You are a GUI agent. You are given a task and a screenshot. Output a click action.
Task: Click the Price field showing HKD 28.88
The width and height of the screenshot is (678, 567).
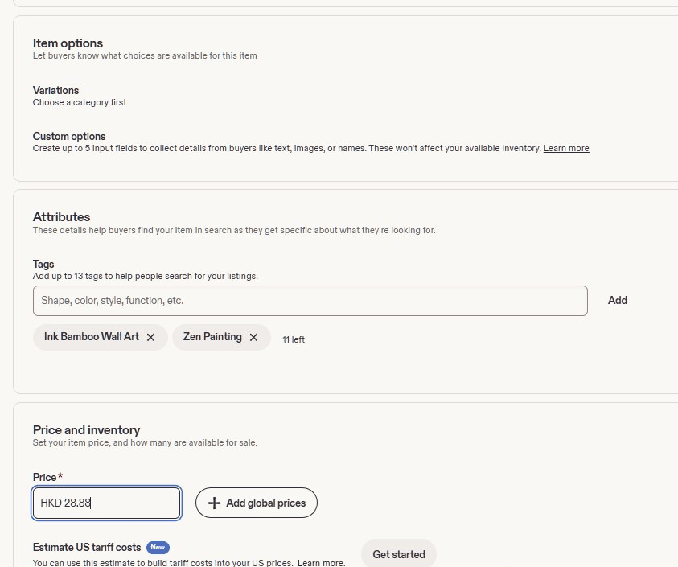(106, 503)
